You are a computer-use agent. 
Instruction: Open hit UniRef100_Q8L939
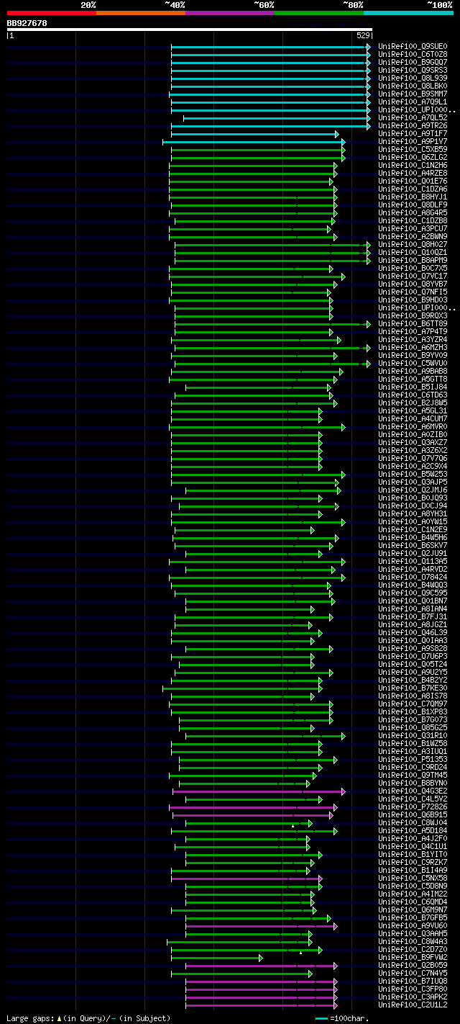tap(413, 78)
